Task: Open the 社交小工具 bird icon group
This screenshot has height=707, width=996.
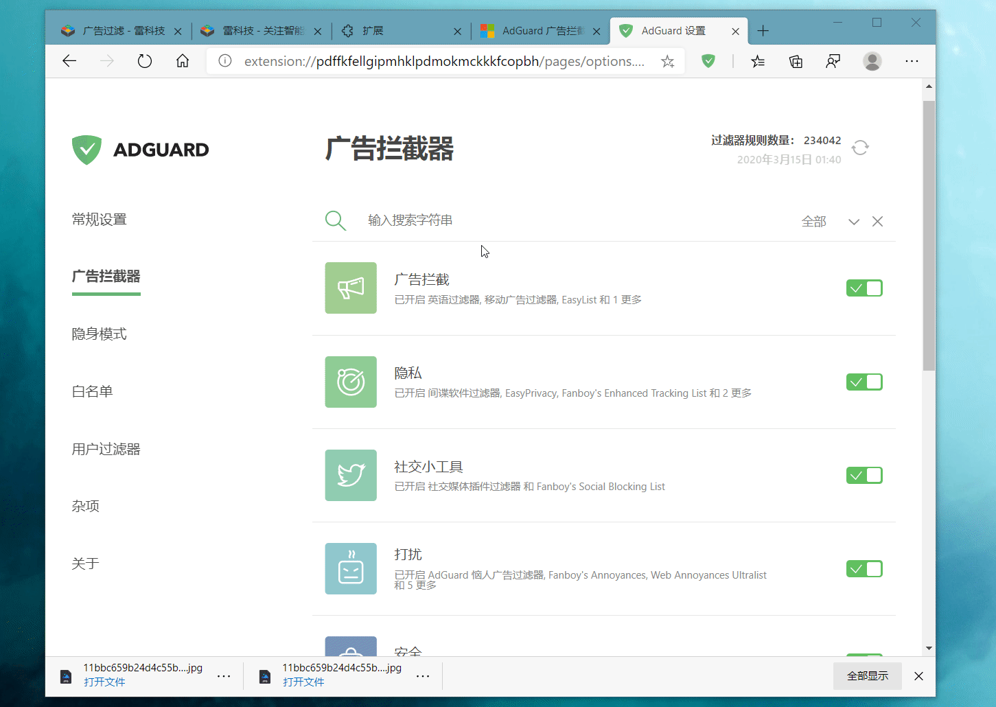Action: [x=351, y=475]
